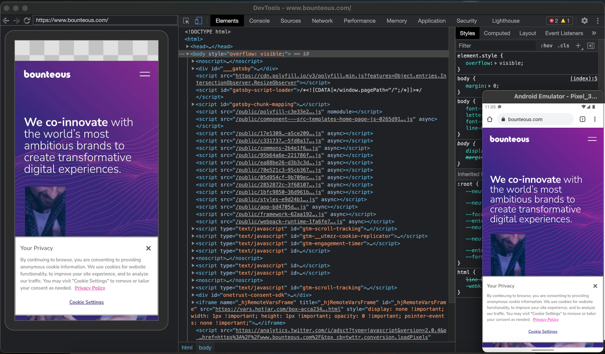Click the Privacy Policy link in DevTools preview
Image resolution: width=605 pixels, height=354 pixels.
click(90, 288)
